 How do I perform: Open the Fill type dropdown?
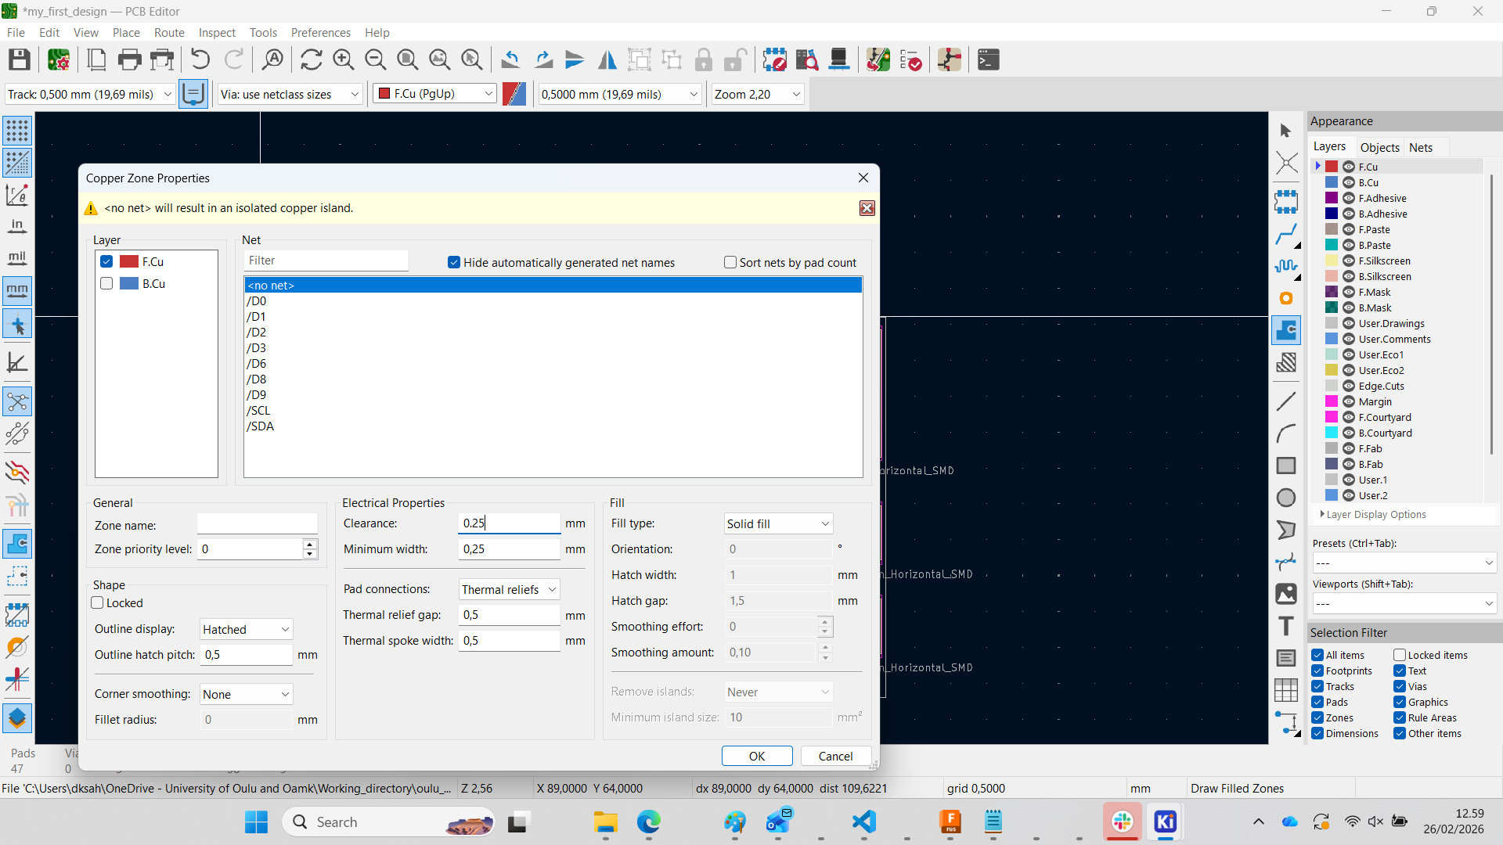(777, 523)
